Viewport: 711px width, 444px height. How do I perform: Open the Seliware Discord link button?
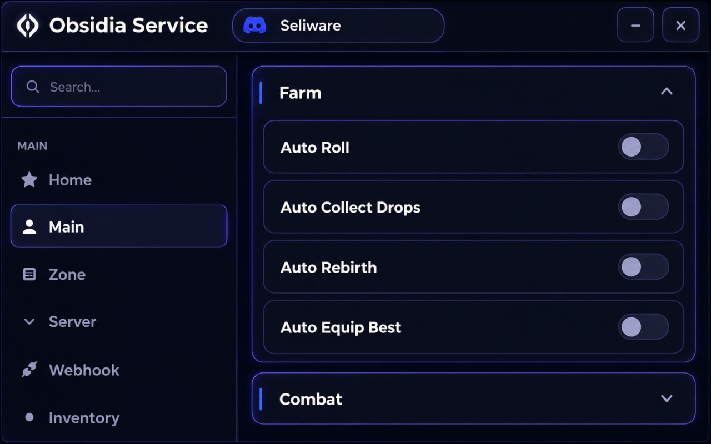338,26
